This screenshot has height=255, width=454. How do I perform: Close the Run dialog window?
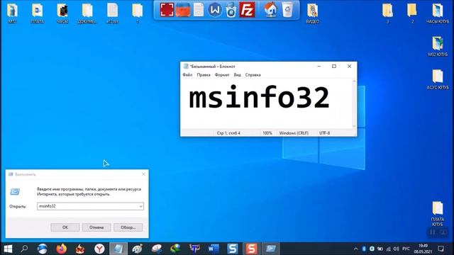tap(143, 174)
